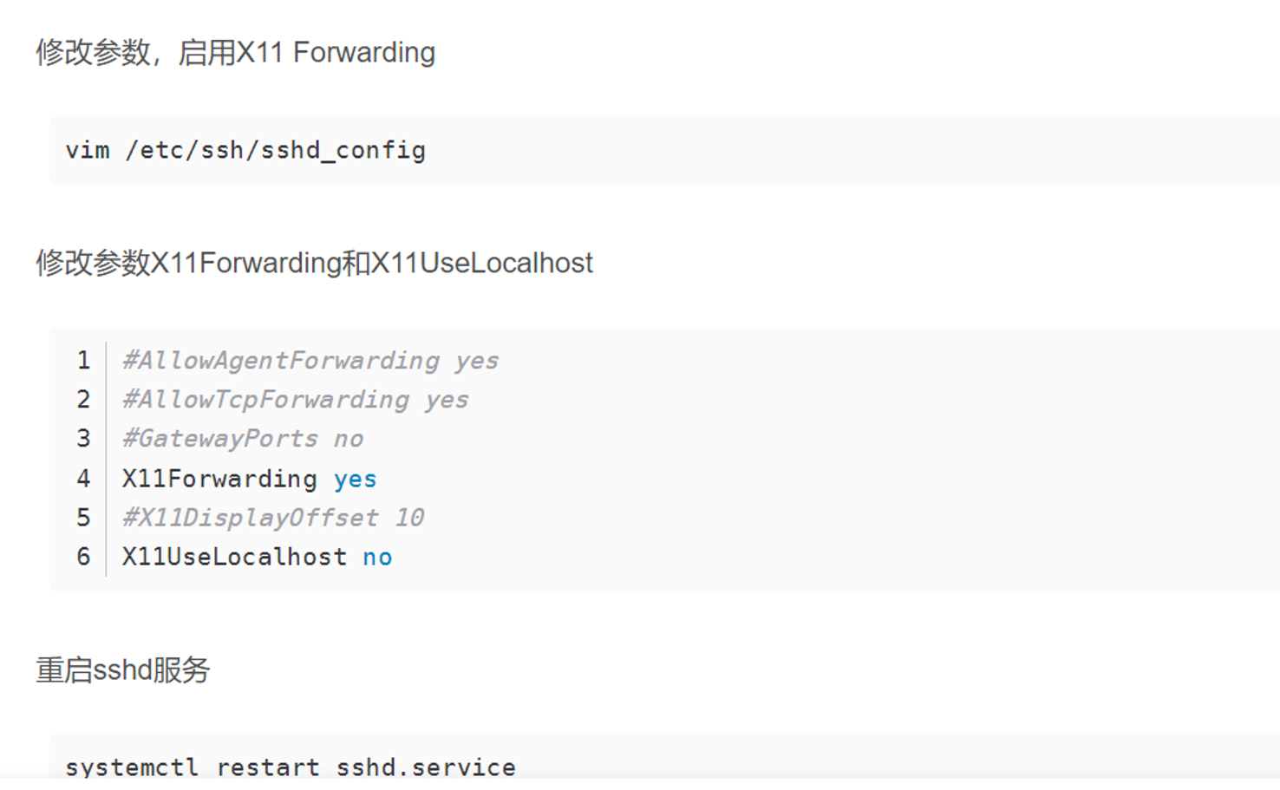Click the #GatewayPorts no comment line
This screenshot has width=1280, height=790.
pos(243,439)
